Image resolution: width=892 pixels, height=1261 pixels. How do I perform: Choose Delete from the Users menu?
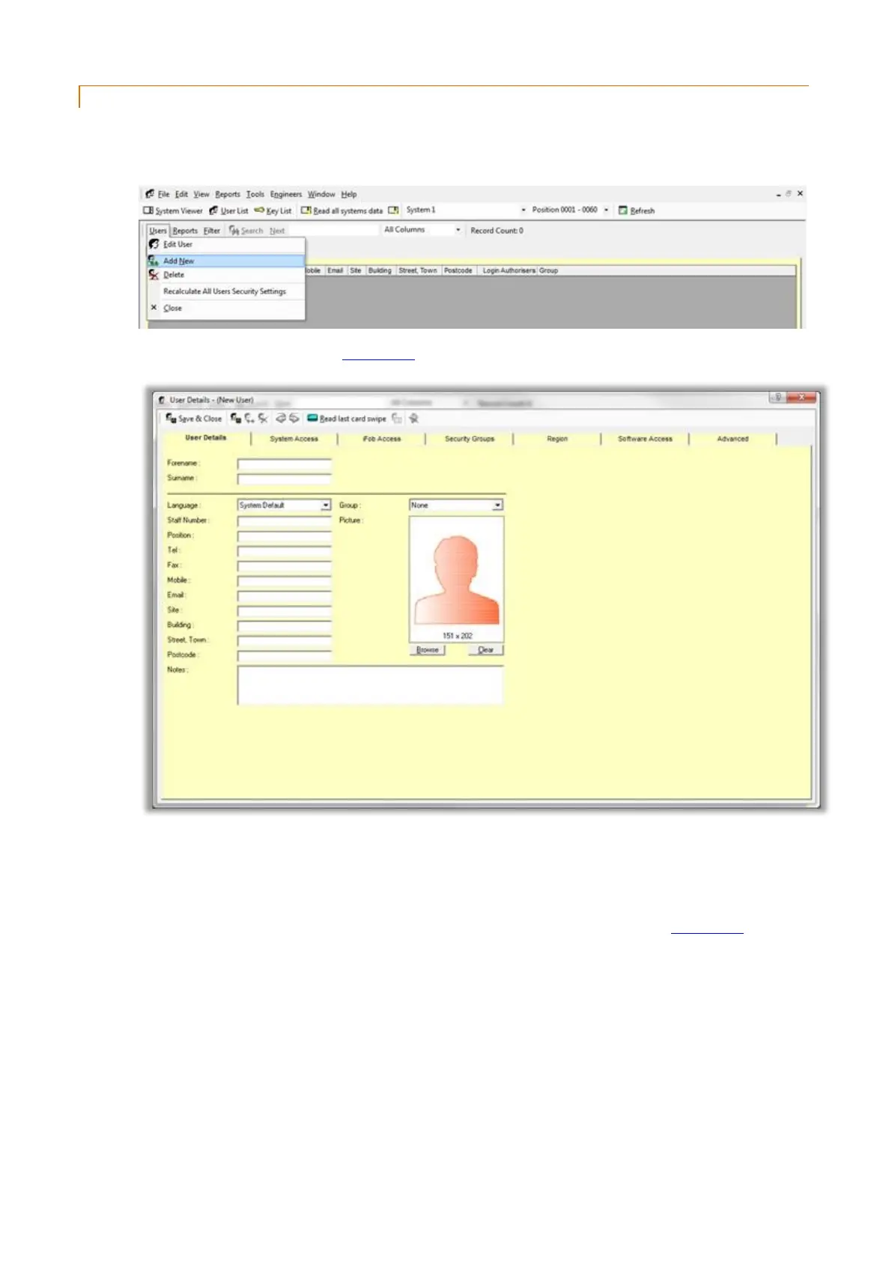click(226, 275)
